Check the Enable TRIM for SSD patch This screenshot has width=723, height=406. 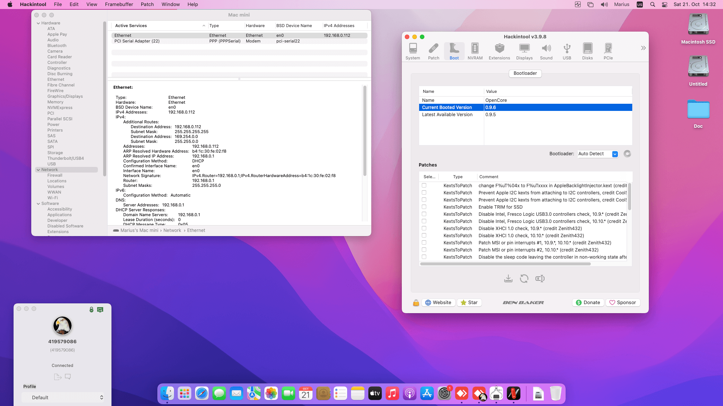tap(424, 207)
